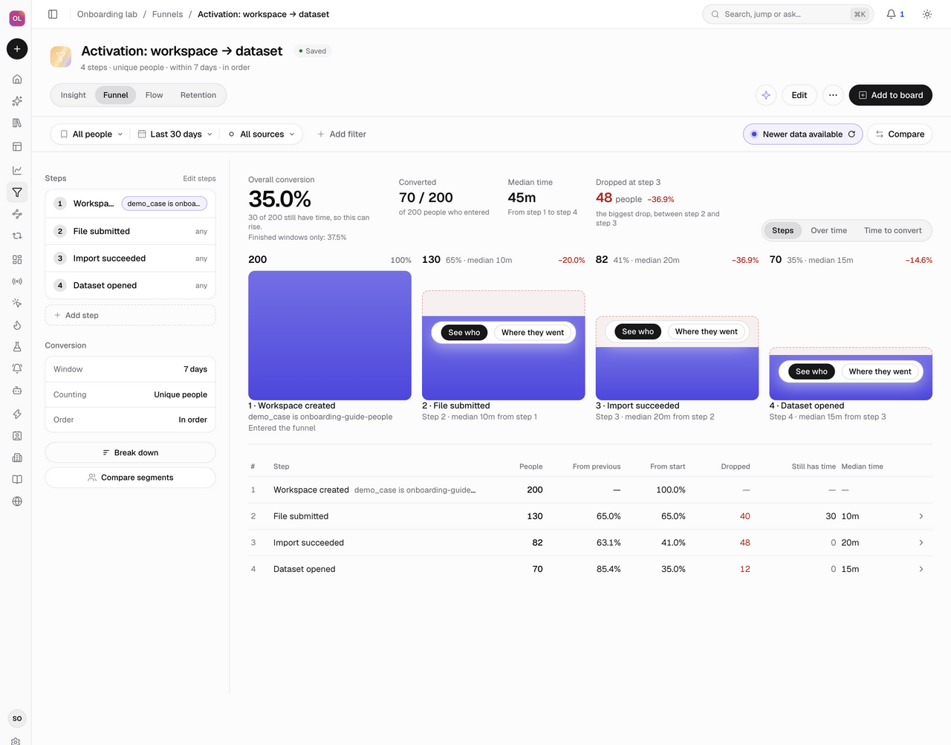
Task: Open the line chart icon in the sidebar
Action: tap(17, 170)
